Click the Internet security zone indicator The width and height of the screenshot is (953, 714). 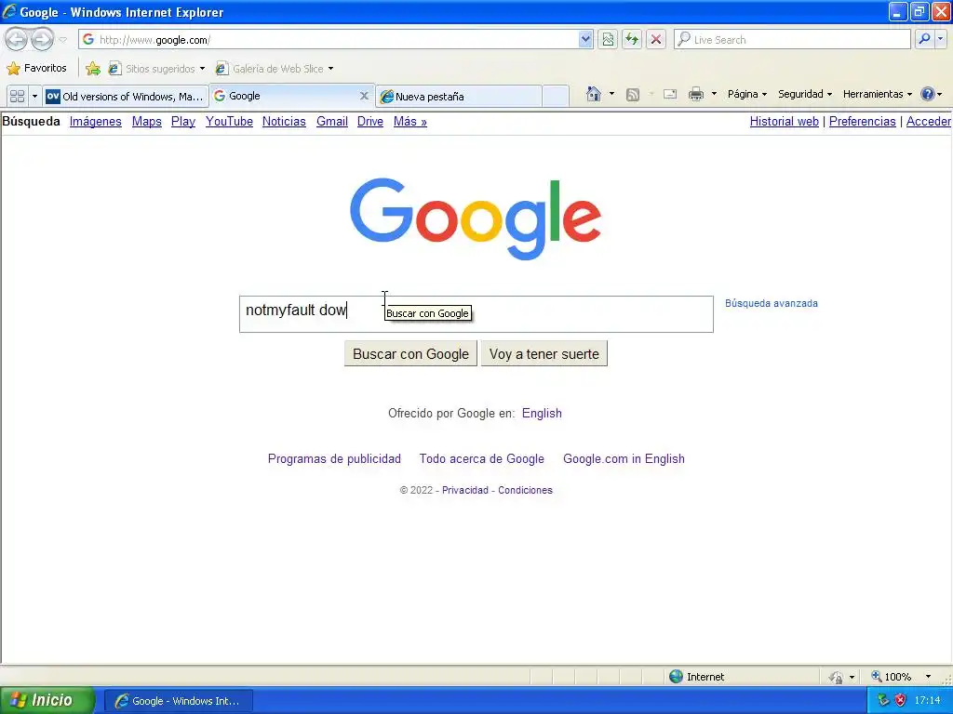[697, 677]
